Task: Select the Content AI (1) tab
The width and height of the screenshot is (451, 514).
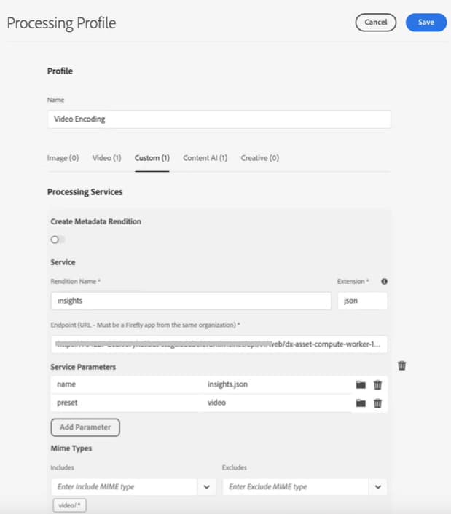Action: [205, 158]
